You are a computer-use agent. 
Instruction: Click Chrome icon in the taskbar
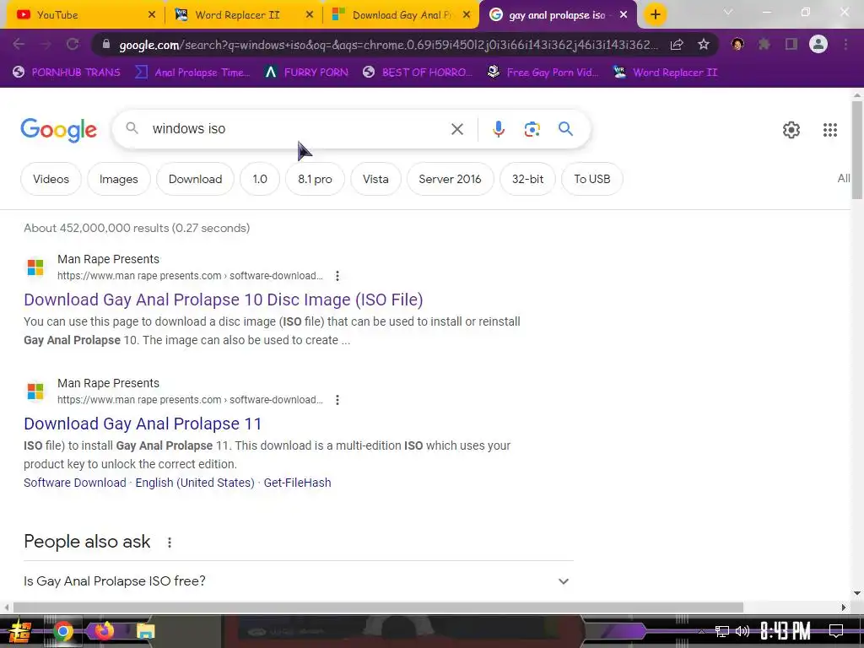(x=62, y=631)
